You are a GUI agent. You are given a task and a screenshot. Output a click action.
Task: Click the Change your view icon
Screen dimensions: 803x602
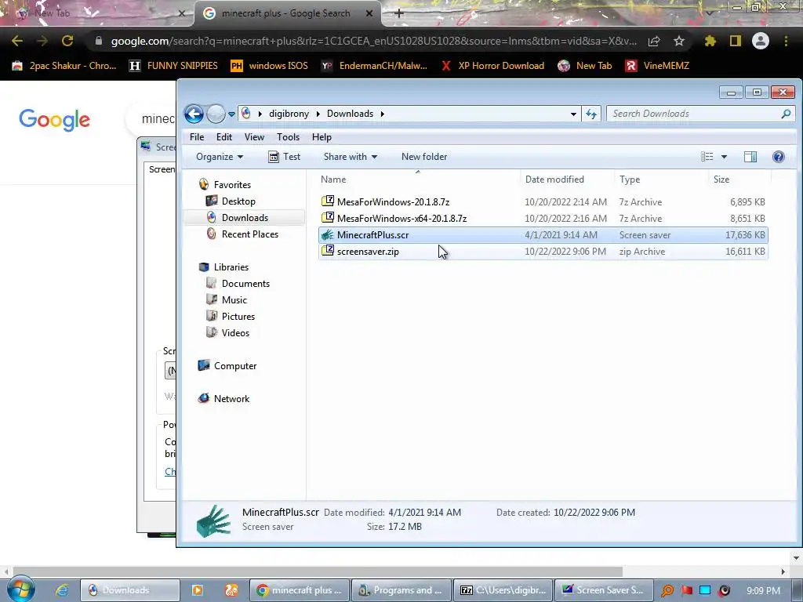[x=707, y=157]
